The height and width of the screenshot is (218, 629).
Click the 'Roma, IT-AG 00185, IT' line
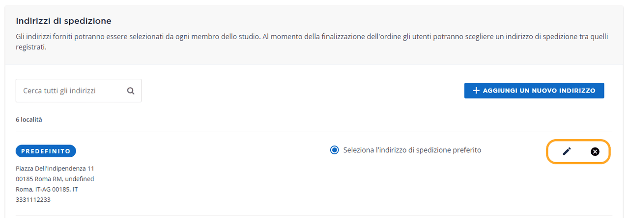pos(47,189)
